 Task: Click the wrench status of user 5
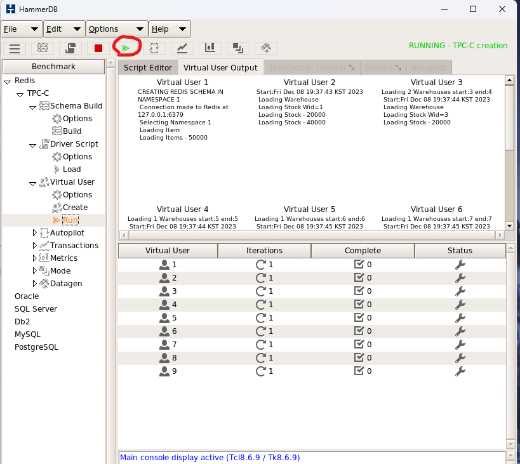[460, 318]
